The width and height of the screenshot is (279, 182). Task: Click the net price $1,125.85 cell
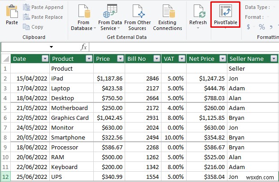[x=207, y=118]
